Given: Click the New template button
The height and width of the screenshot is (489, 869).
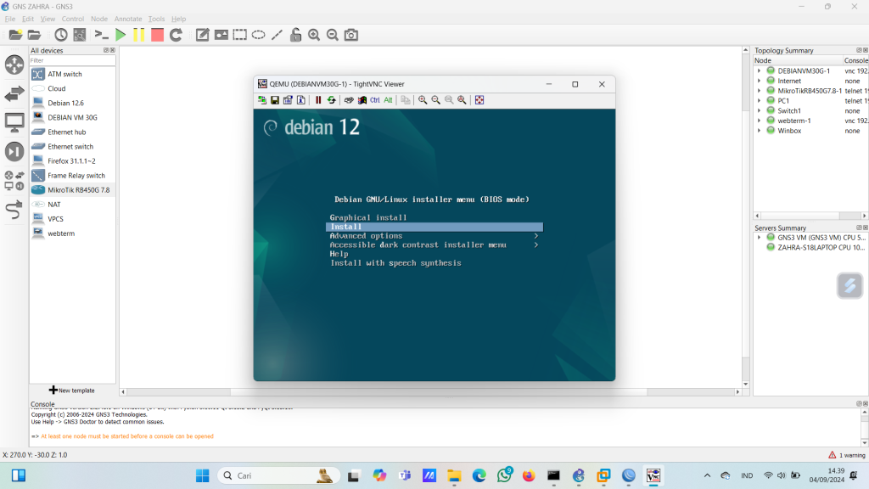Looking at the screenshot, I should pos(72,391).
